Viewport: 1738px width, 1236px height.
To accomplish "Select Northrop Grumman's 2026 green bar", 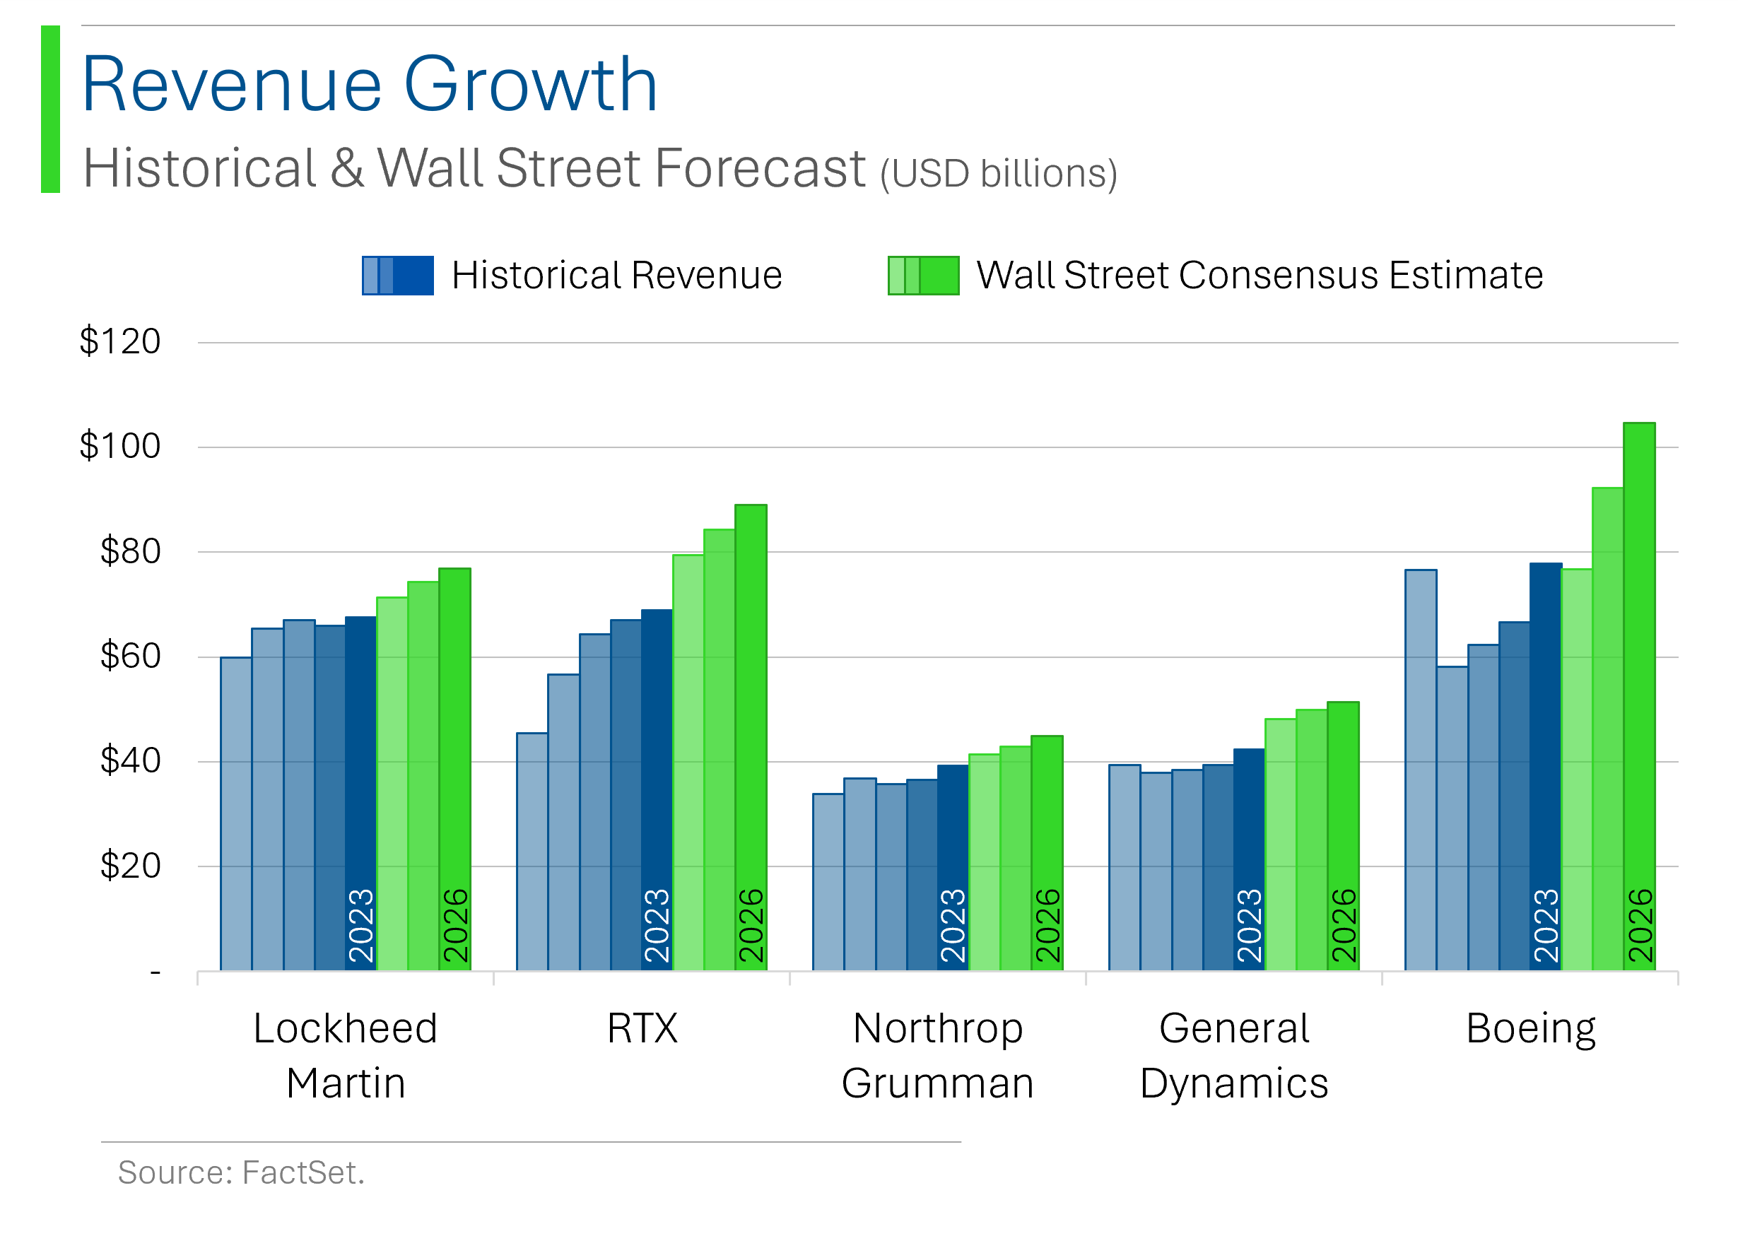I will click(1047, 853).
